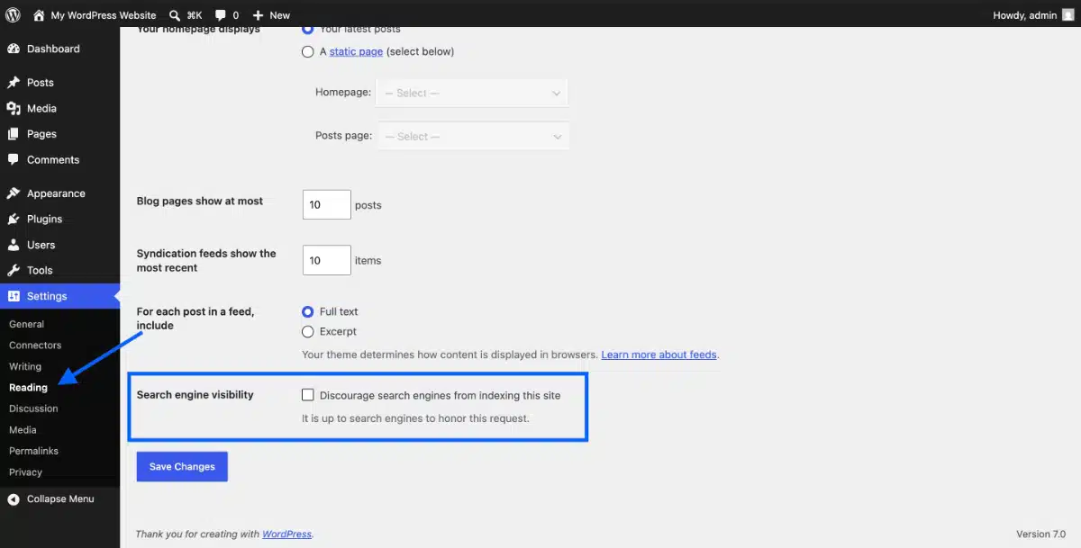Open Tools menu item
Image resolution: width=1081 pixels, height=548 pixels.
coord(59,270)
